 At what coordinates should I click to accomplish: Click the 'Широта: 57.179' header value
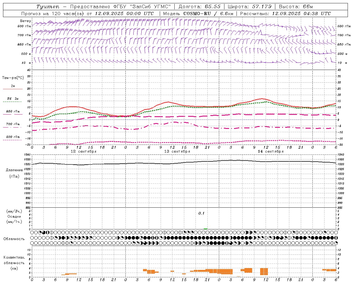250,7
